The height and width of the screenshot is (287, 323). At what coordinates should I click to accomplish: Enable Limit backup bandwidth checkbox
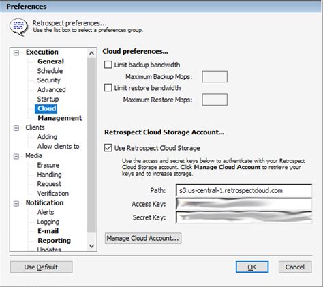pos(108,65)
